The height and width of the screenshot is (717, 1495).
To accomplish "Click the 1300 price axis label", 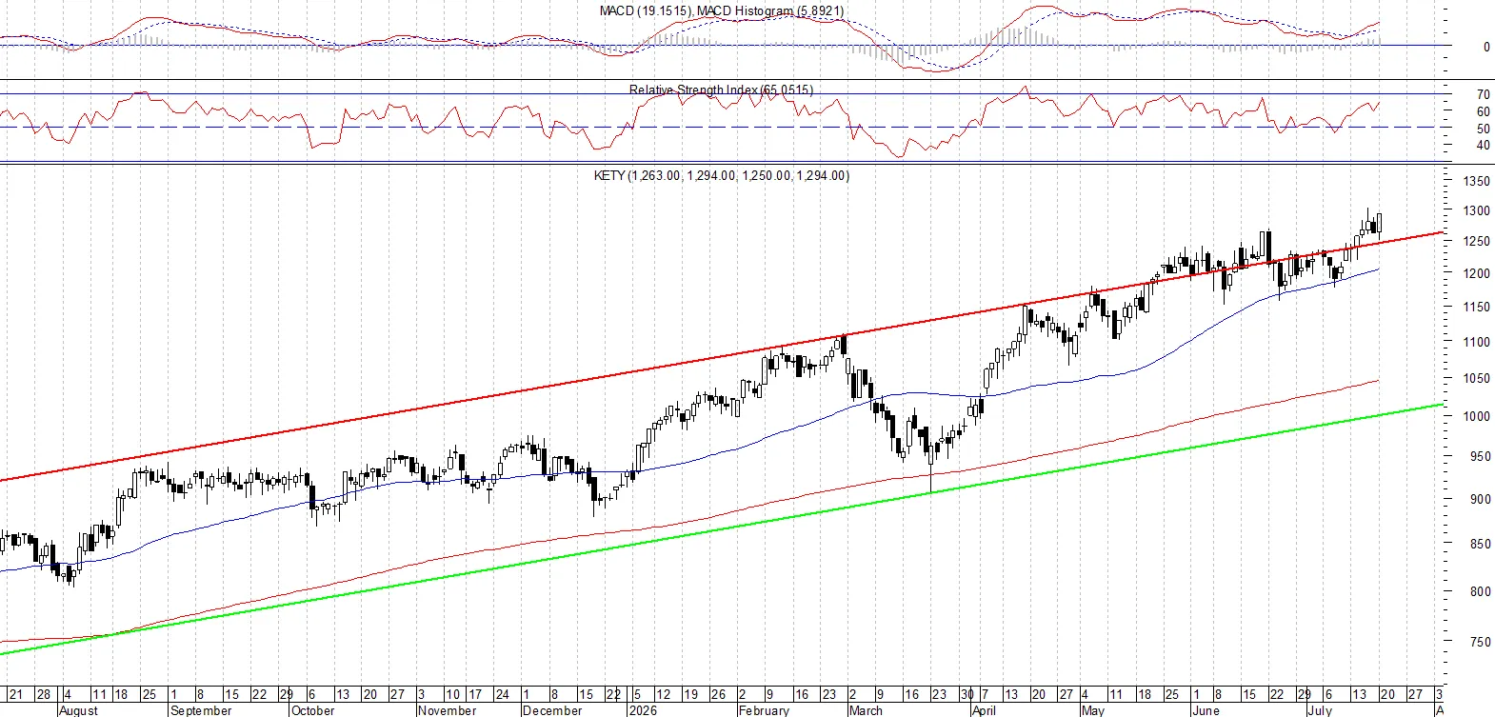I will [x=1478, y=210].
